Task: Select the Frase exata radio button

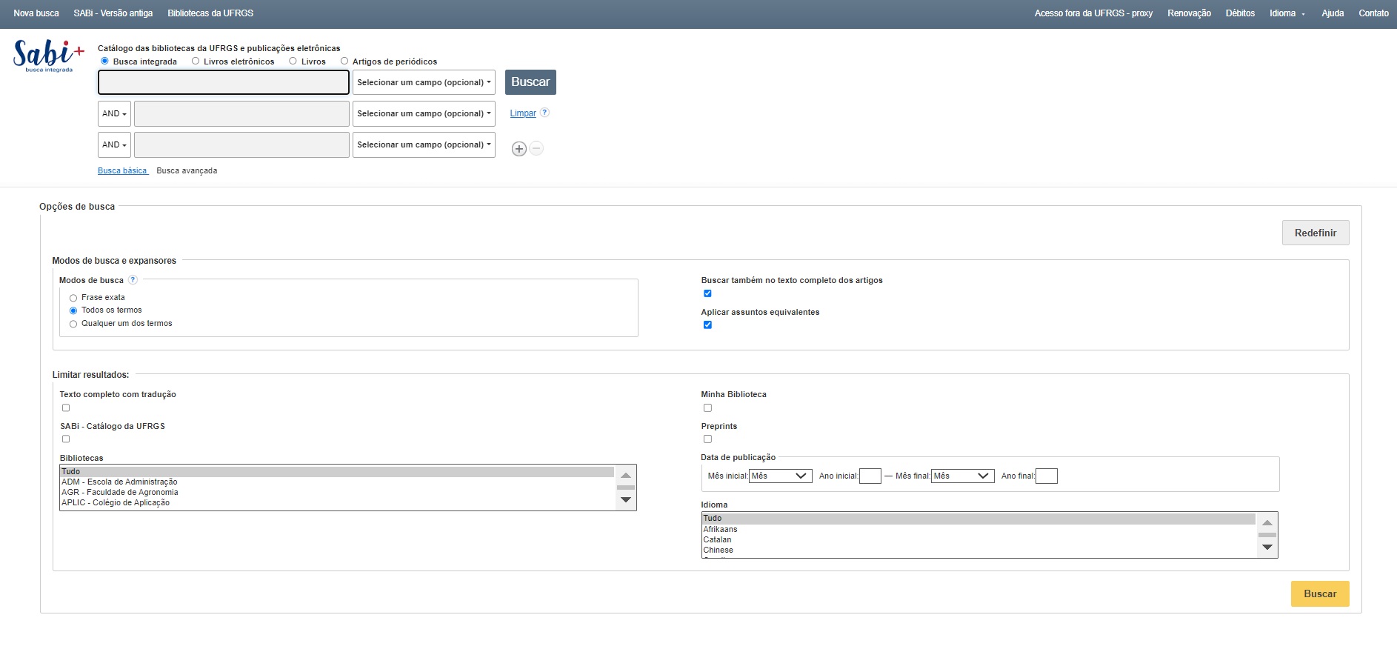Action: (x=73, y=298)
